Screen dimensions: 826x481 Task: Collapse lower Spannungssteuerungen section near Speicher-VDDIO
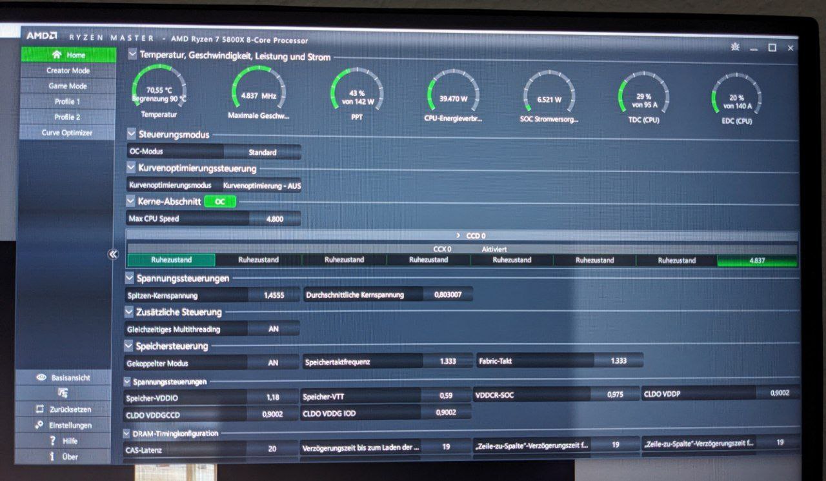[x=127, y=382]
